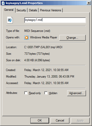This screenshot has width=92, height=126.
Task: Click the title bar file icon
Action: coord(3,3)
